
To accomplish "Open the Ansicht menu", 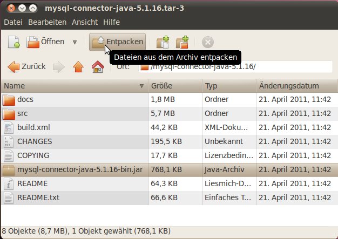I will coord(84,22).
